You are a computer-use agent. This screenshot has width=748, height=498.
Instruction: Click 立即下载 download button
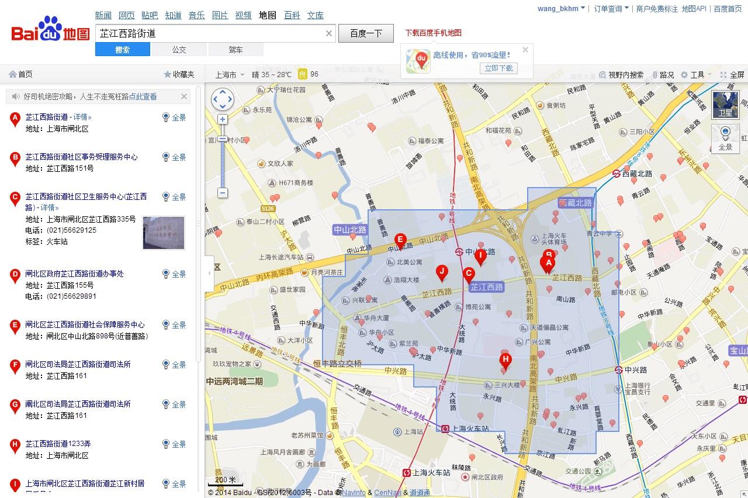point(498,68)
